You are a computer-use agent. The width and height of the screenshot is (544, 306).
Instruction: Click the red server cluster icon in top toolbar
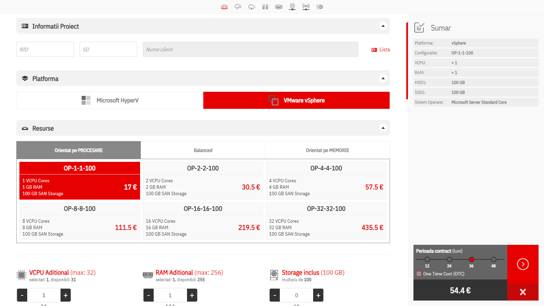224,7
